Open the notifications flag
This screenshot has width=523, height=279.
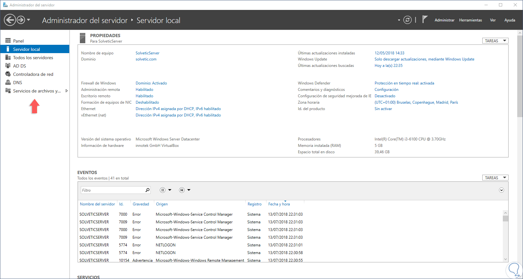pos(425,20)
